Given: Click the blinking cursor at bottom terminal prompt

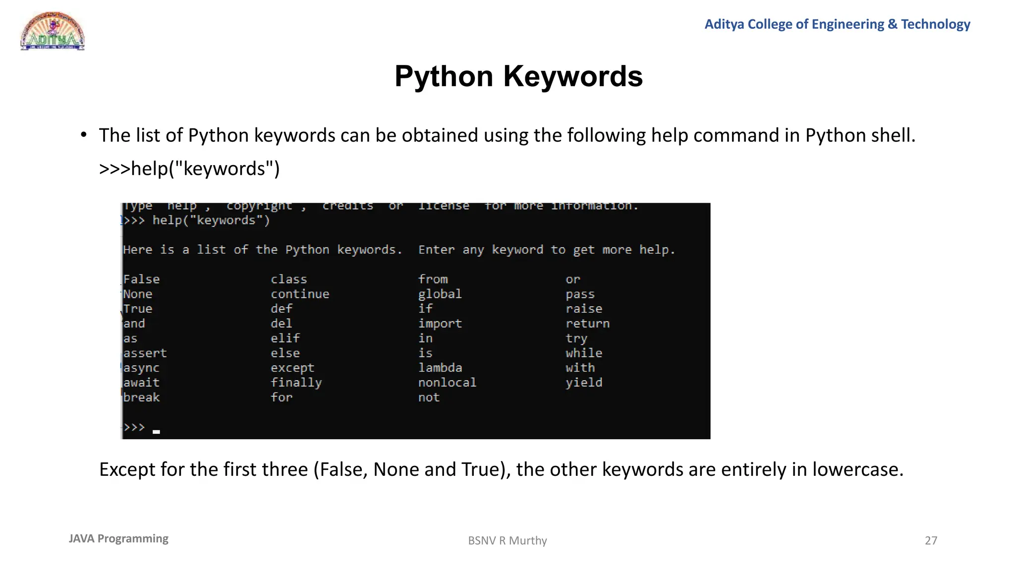Looking at the screenshot, I should [x=157, y=432].
